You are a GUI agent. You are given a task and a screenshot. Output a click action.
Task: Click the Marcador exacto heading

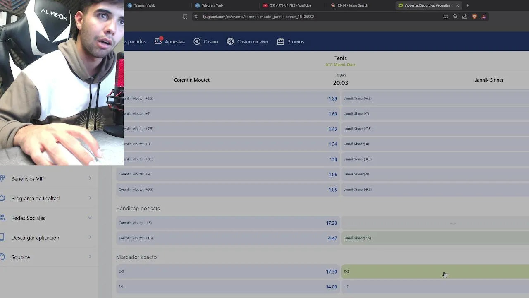pyautogui.click(x=136, y=257)
